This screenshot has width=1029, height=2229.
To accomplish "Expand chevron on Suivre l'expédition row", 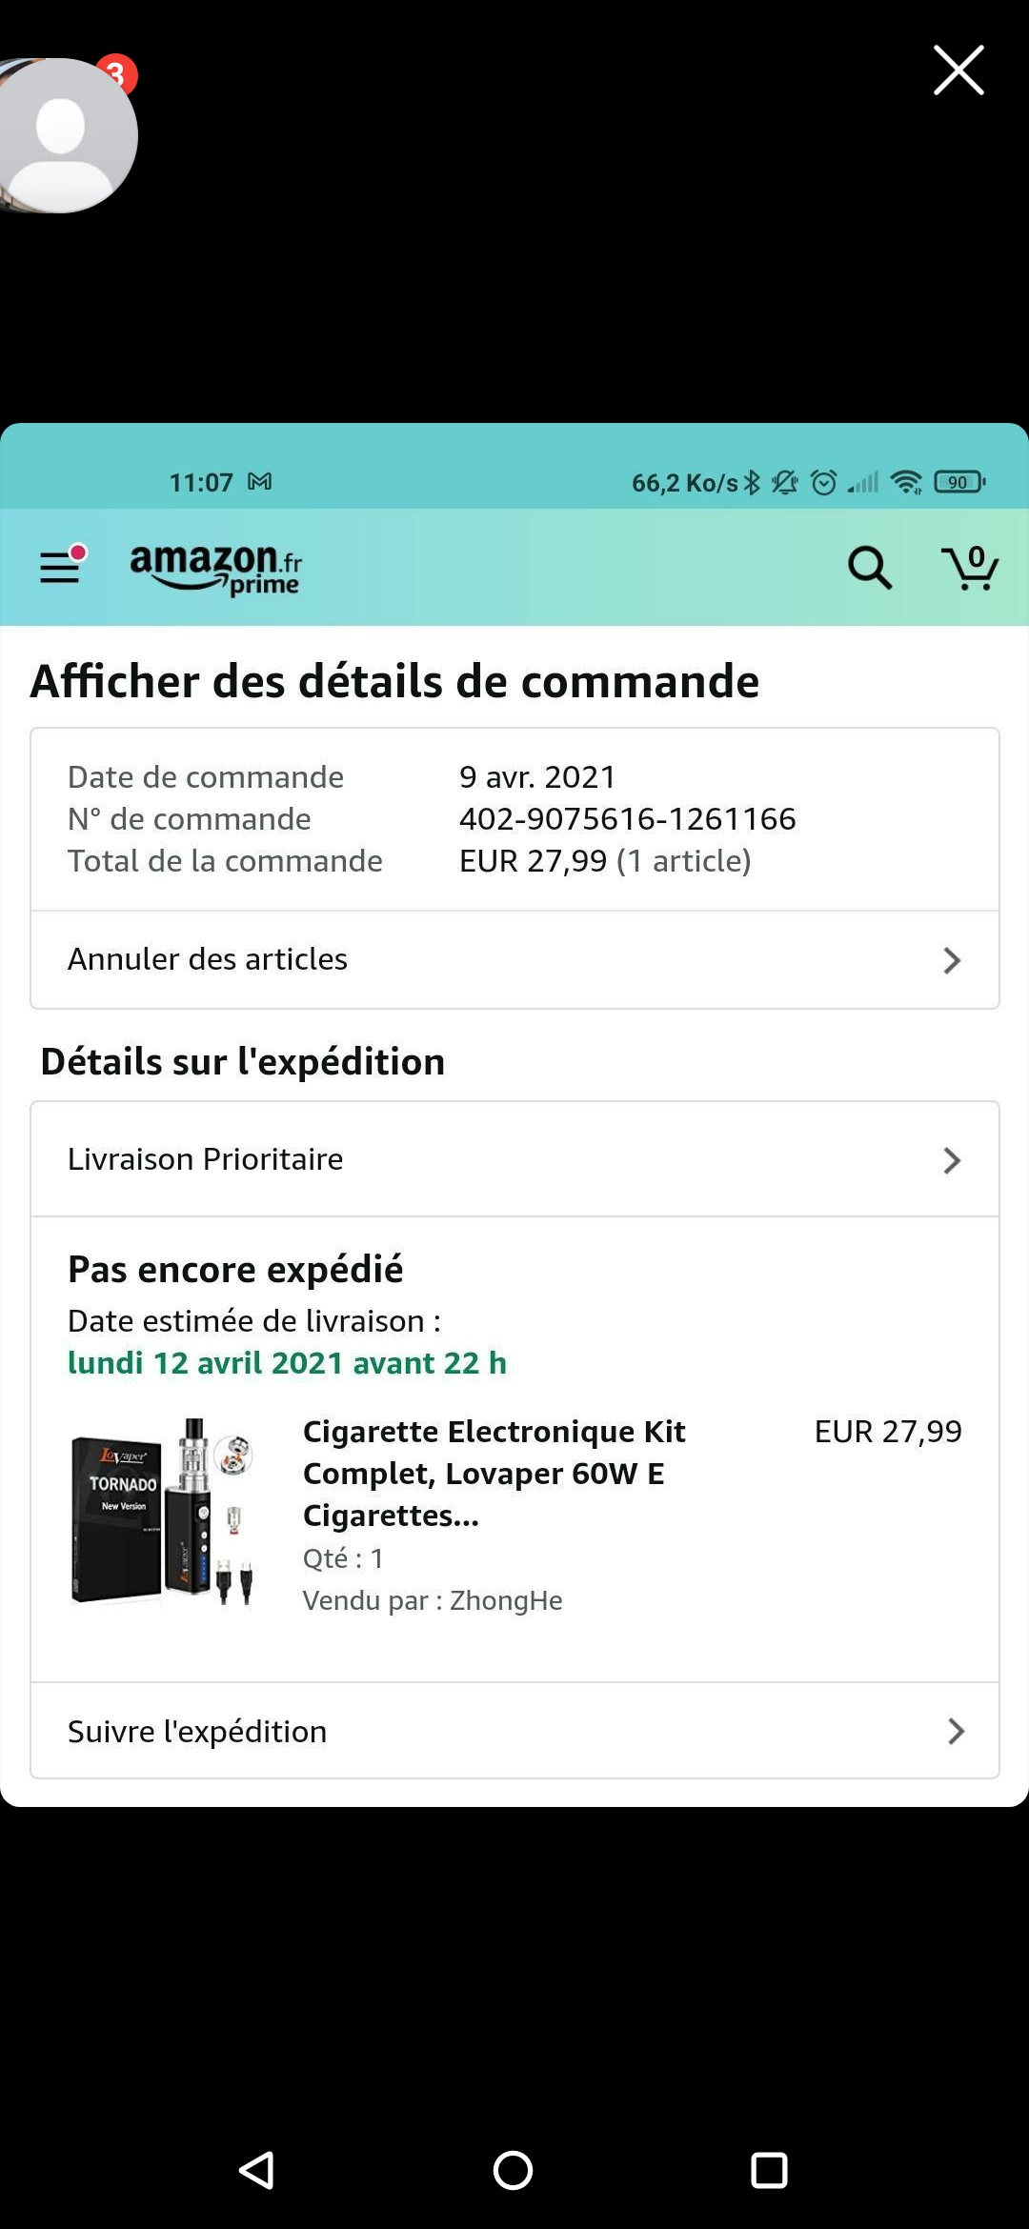I will click(956, 1732).
